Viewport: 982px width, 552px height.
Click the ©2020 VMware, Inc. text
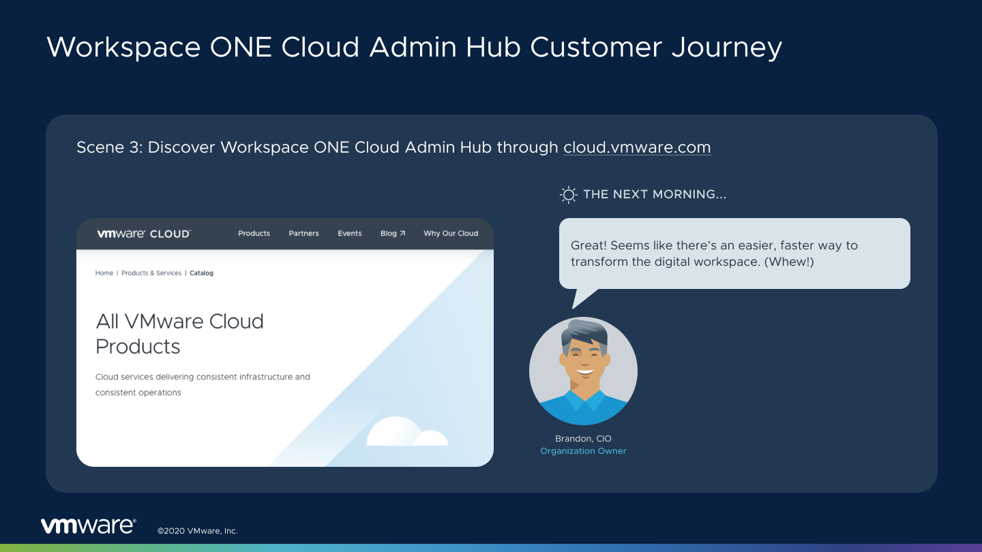197,531
